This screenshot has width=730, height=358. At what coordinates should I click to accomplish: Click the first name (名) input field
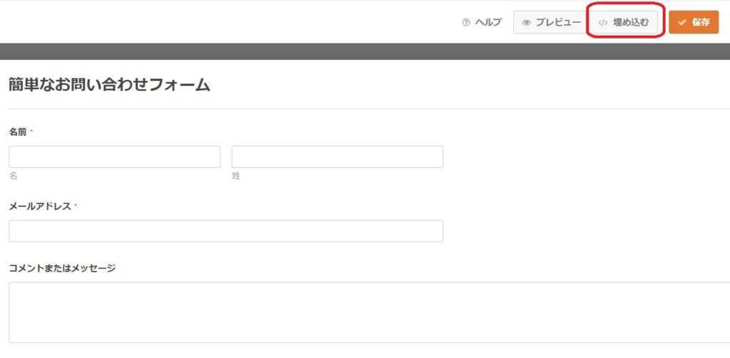pyautogui.click(x=115, y=157)
